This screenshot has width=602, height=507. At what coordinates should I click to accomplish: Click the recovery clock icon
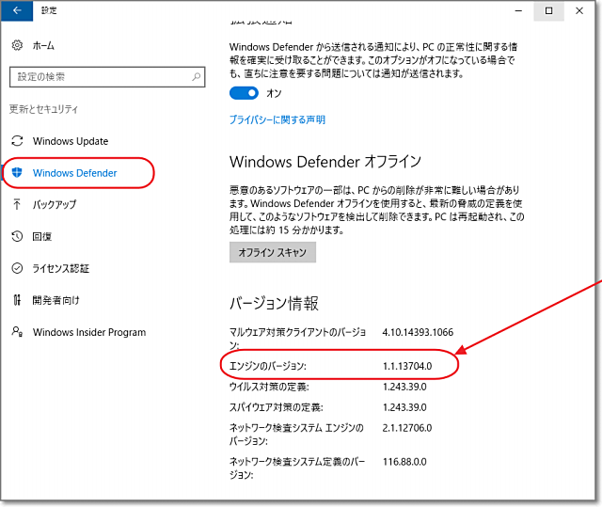pyautogui.click(x=17, y=236)
